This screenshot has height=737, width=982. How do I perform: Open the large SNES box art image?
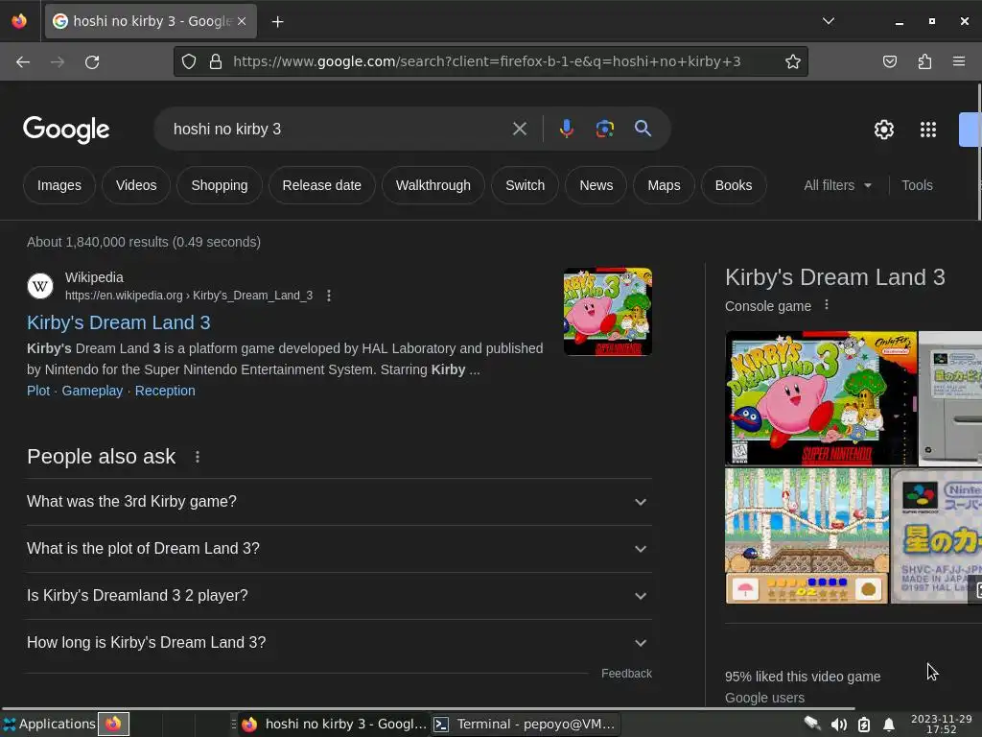pos(821,398)
